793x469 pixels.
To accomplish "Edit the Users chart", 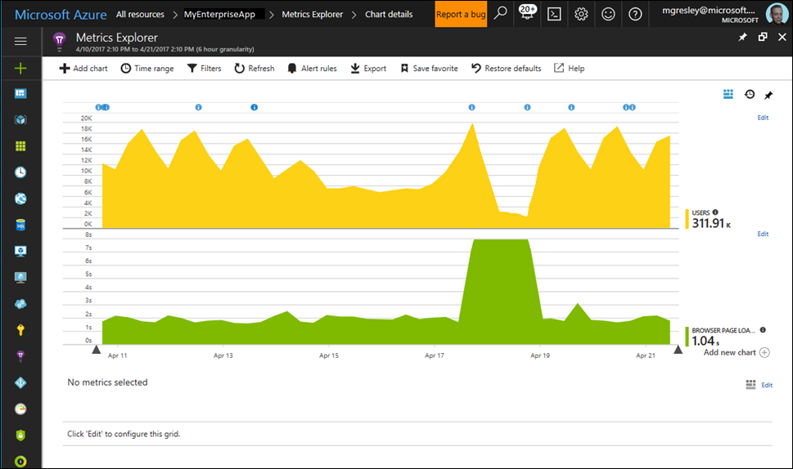I will coord(763,118).
